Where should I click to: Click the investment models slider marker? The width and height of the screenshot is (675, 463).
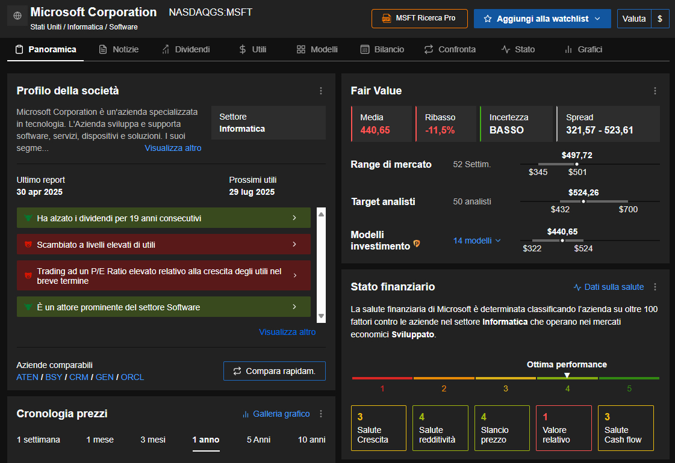562,241
